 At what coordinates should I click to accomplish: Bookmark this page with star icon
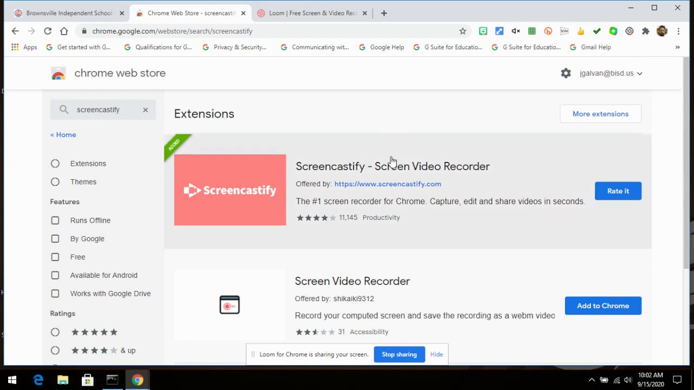click(462, 31)
